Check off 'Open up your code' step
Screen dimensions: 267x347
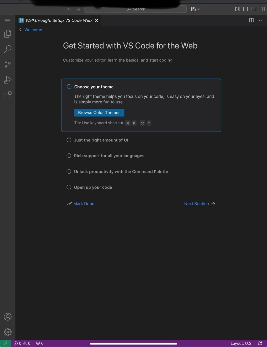(x=69, y=187)
